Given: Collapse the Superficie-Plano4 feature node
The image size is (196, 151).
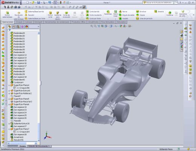Looking at the screenshot, I should pos(9,85).
